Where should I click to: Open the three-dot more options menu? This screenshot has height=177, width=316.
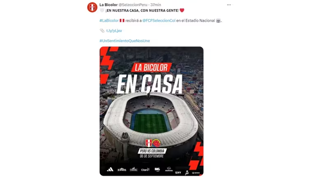click(229, 5)
